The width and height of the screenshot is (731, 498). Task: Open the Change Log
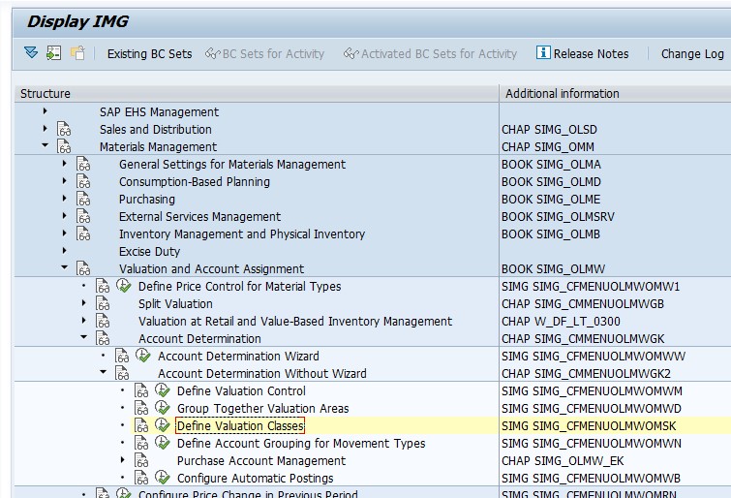tap(692, 54)
